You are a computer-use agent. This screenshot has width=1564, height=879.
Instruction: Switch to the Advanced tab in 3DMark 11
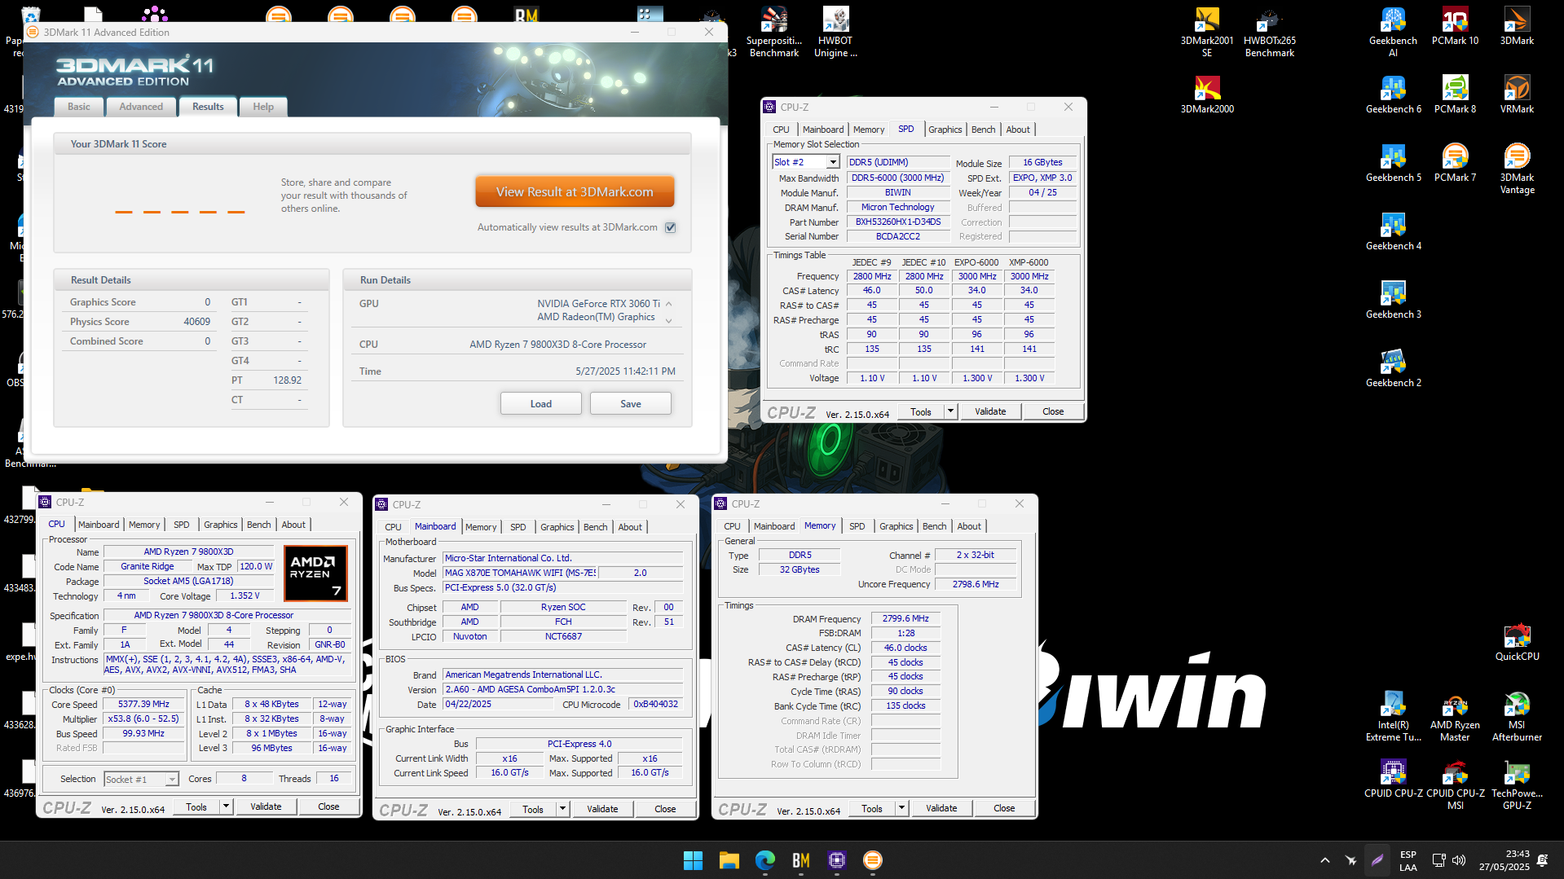[x=141, y=107]
